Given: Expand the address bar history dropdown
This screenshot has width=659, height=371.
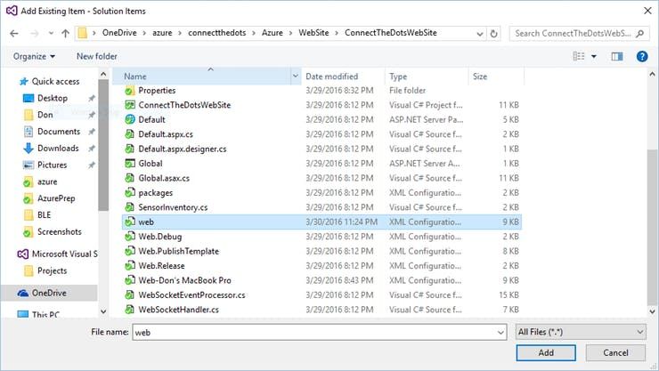Looking at the screenshot, I should point(480,34).
